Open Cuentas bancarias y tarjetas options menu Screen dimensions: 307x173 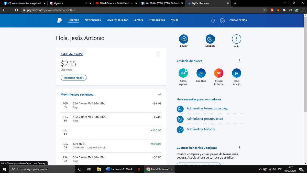tap(240, 148)
